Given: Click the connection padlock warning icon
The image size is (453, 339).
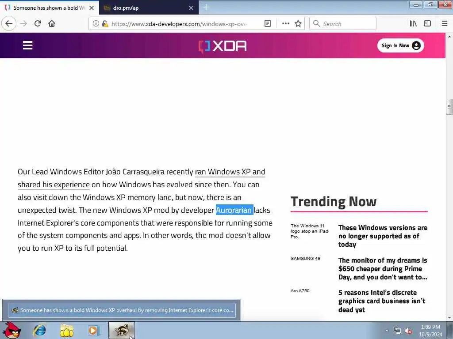Looking at the screenshot, I should [105, 24].
